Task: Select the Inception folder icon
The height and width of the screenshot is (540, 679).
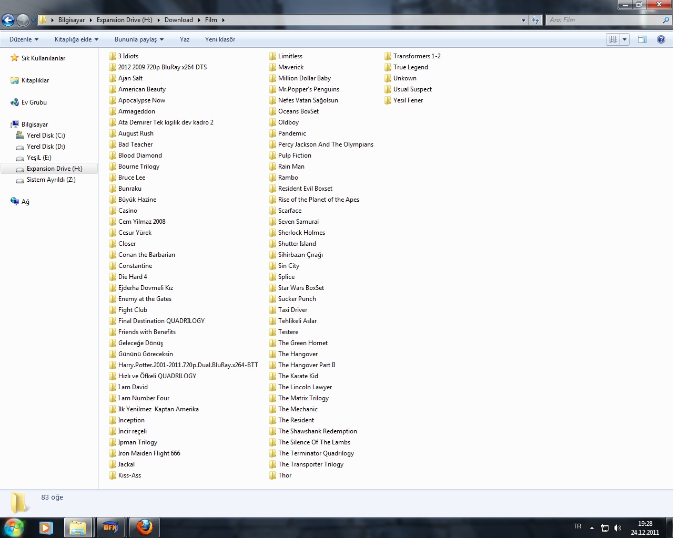Action: point(113,420)
